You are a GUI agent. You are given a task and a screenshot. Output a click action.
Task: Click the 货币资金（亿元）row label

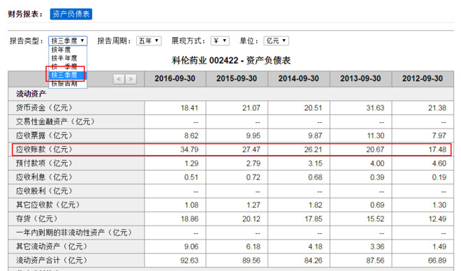(44, 108)
